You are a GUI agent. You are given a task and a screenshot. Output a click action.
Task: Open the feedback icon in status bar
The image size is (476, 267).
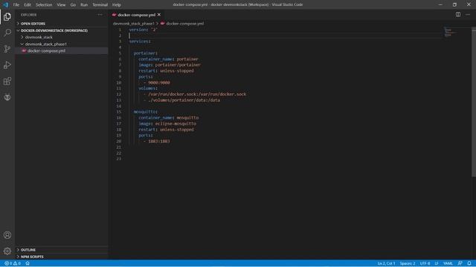[460, 263]
